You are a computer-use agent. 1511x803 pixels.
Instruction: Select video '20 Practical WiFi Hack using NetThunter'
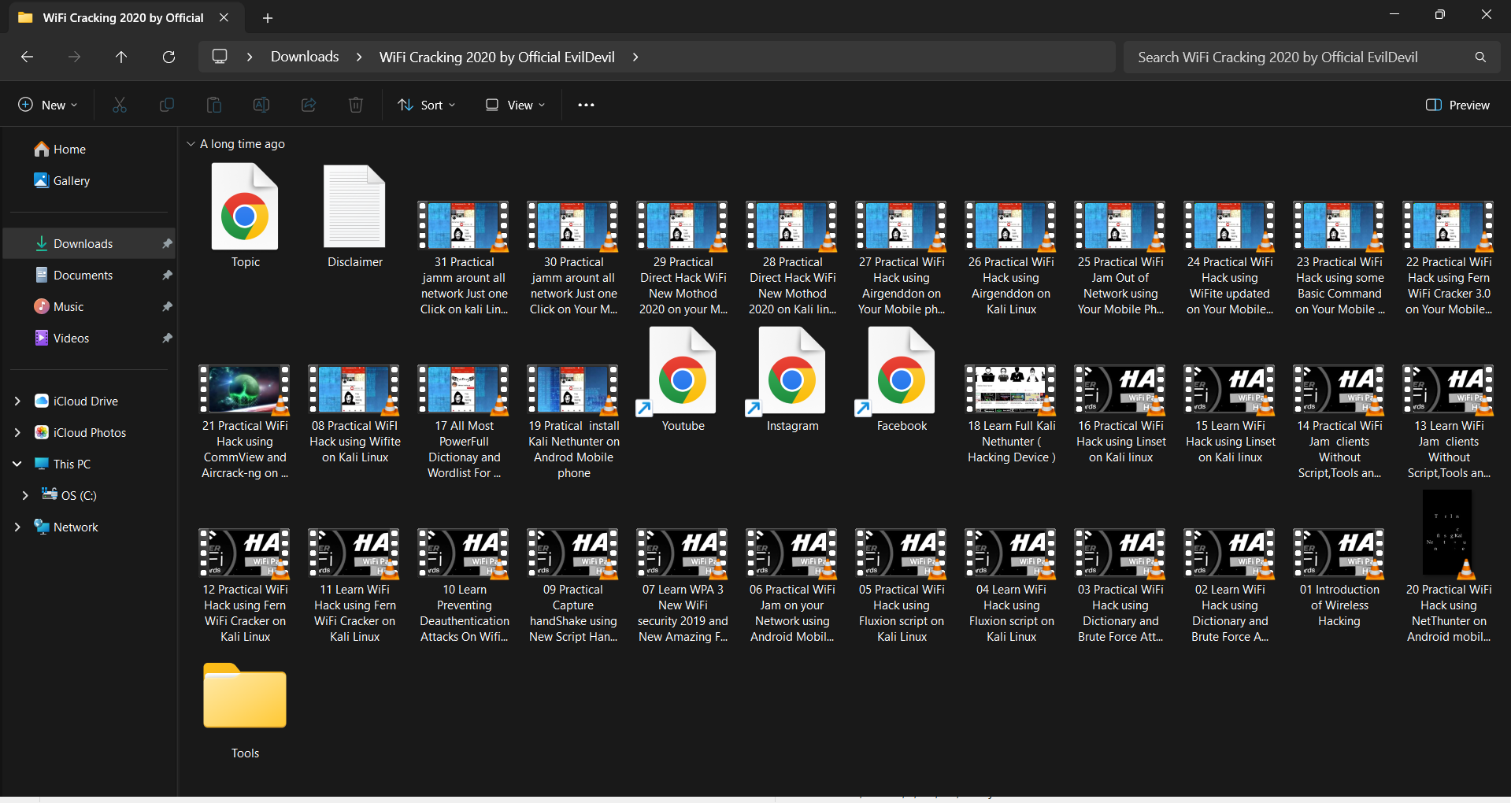pos(1449,567)
